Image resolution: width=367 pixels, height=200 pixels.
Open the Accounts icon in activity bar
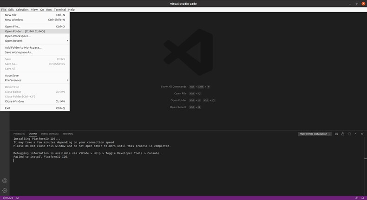click(5, 181)
